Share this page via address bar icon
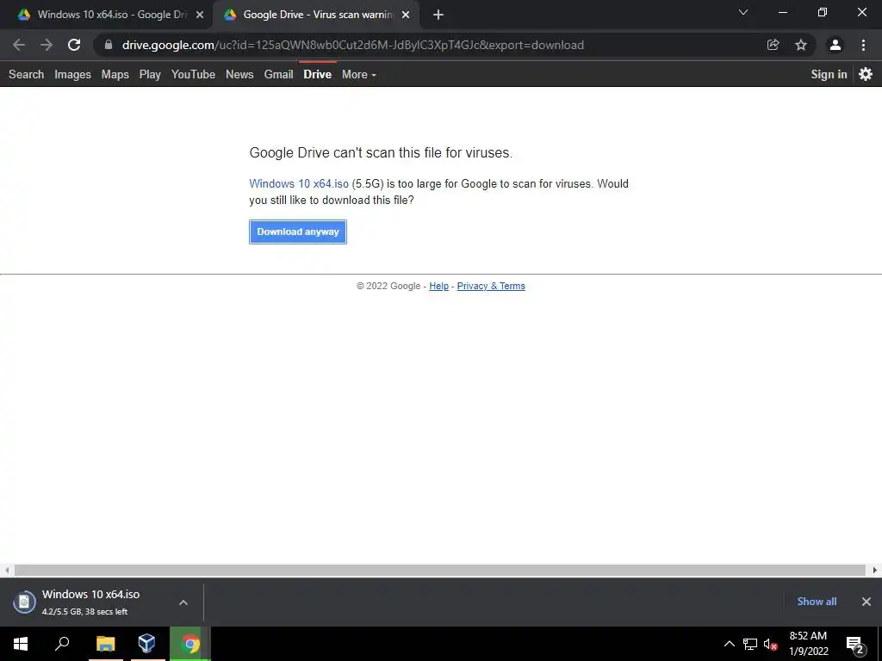The image size is (882, 661). pos(773,45)
